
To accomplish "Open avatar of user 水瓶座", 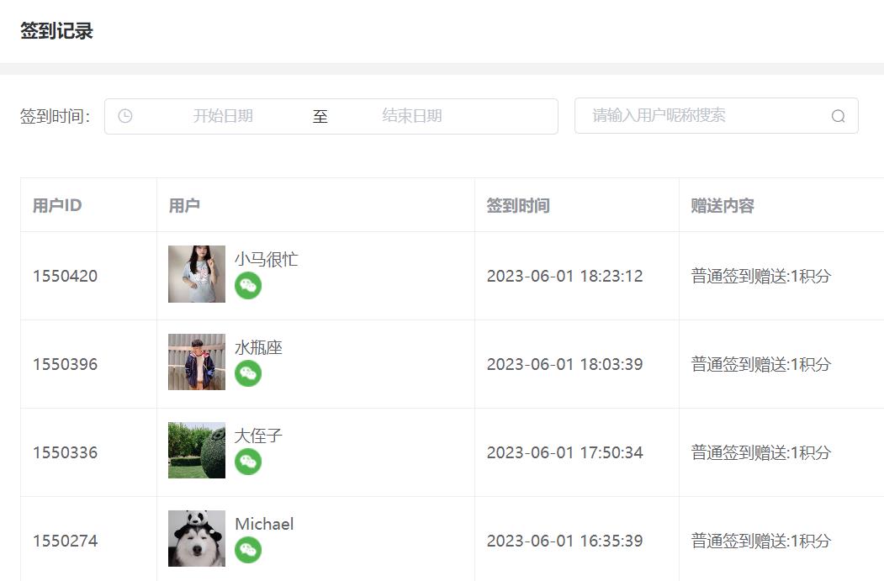I will click(x=197, y=362).
